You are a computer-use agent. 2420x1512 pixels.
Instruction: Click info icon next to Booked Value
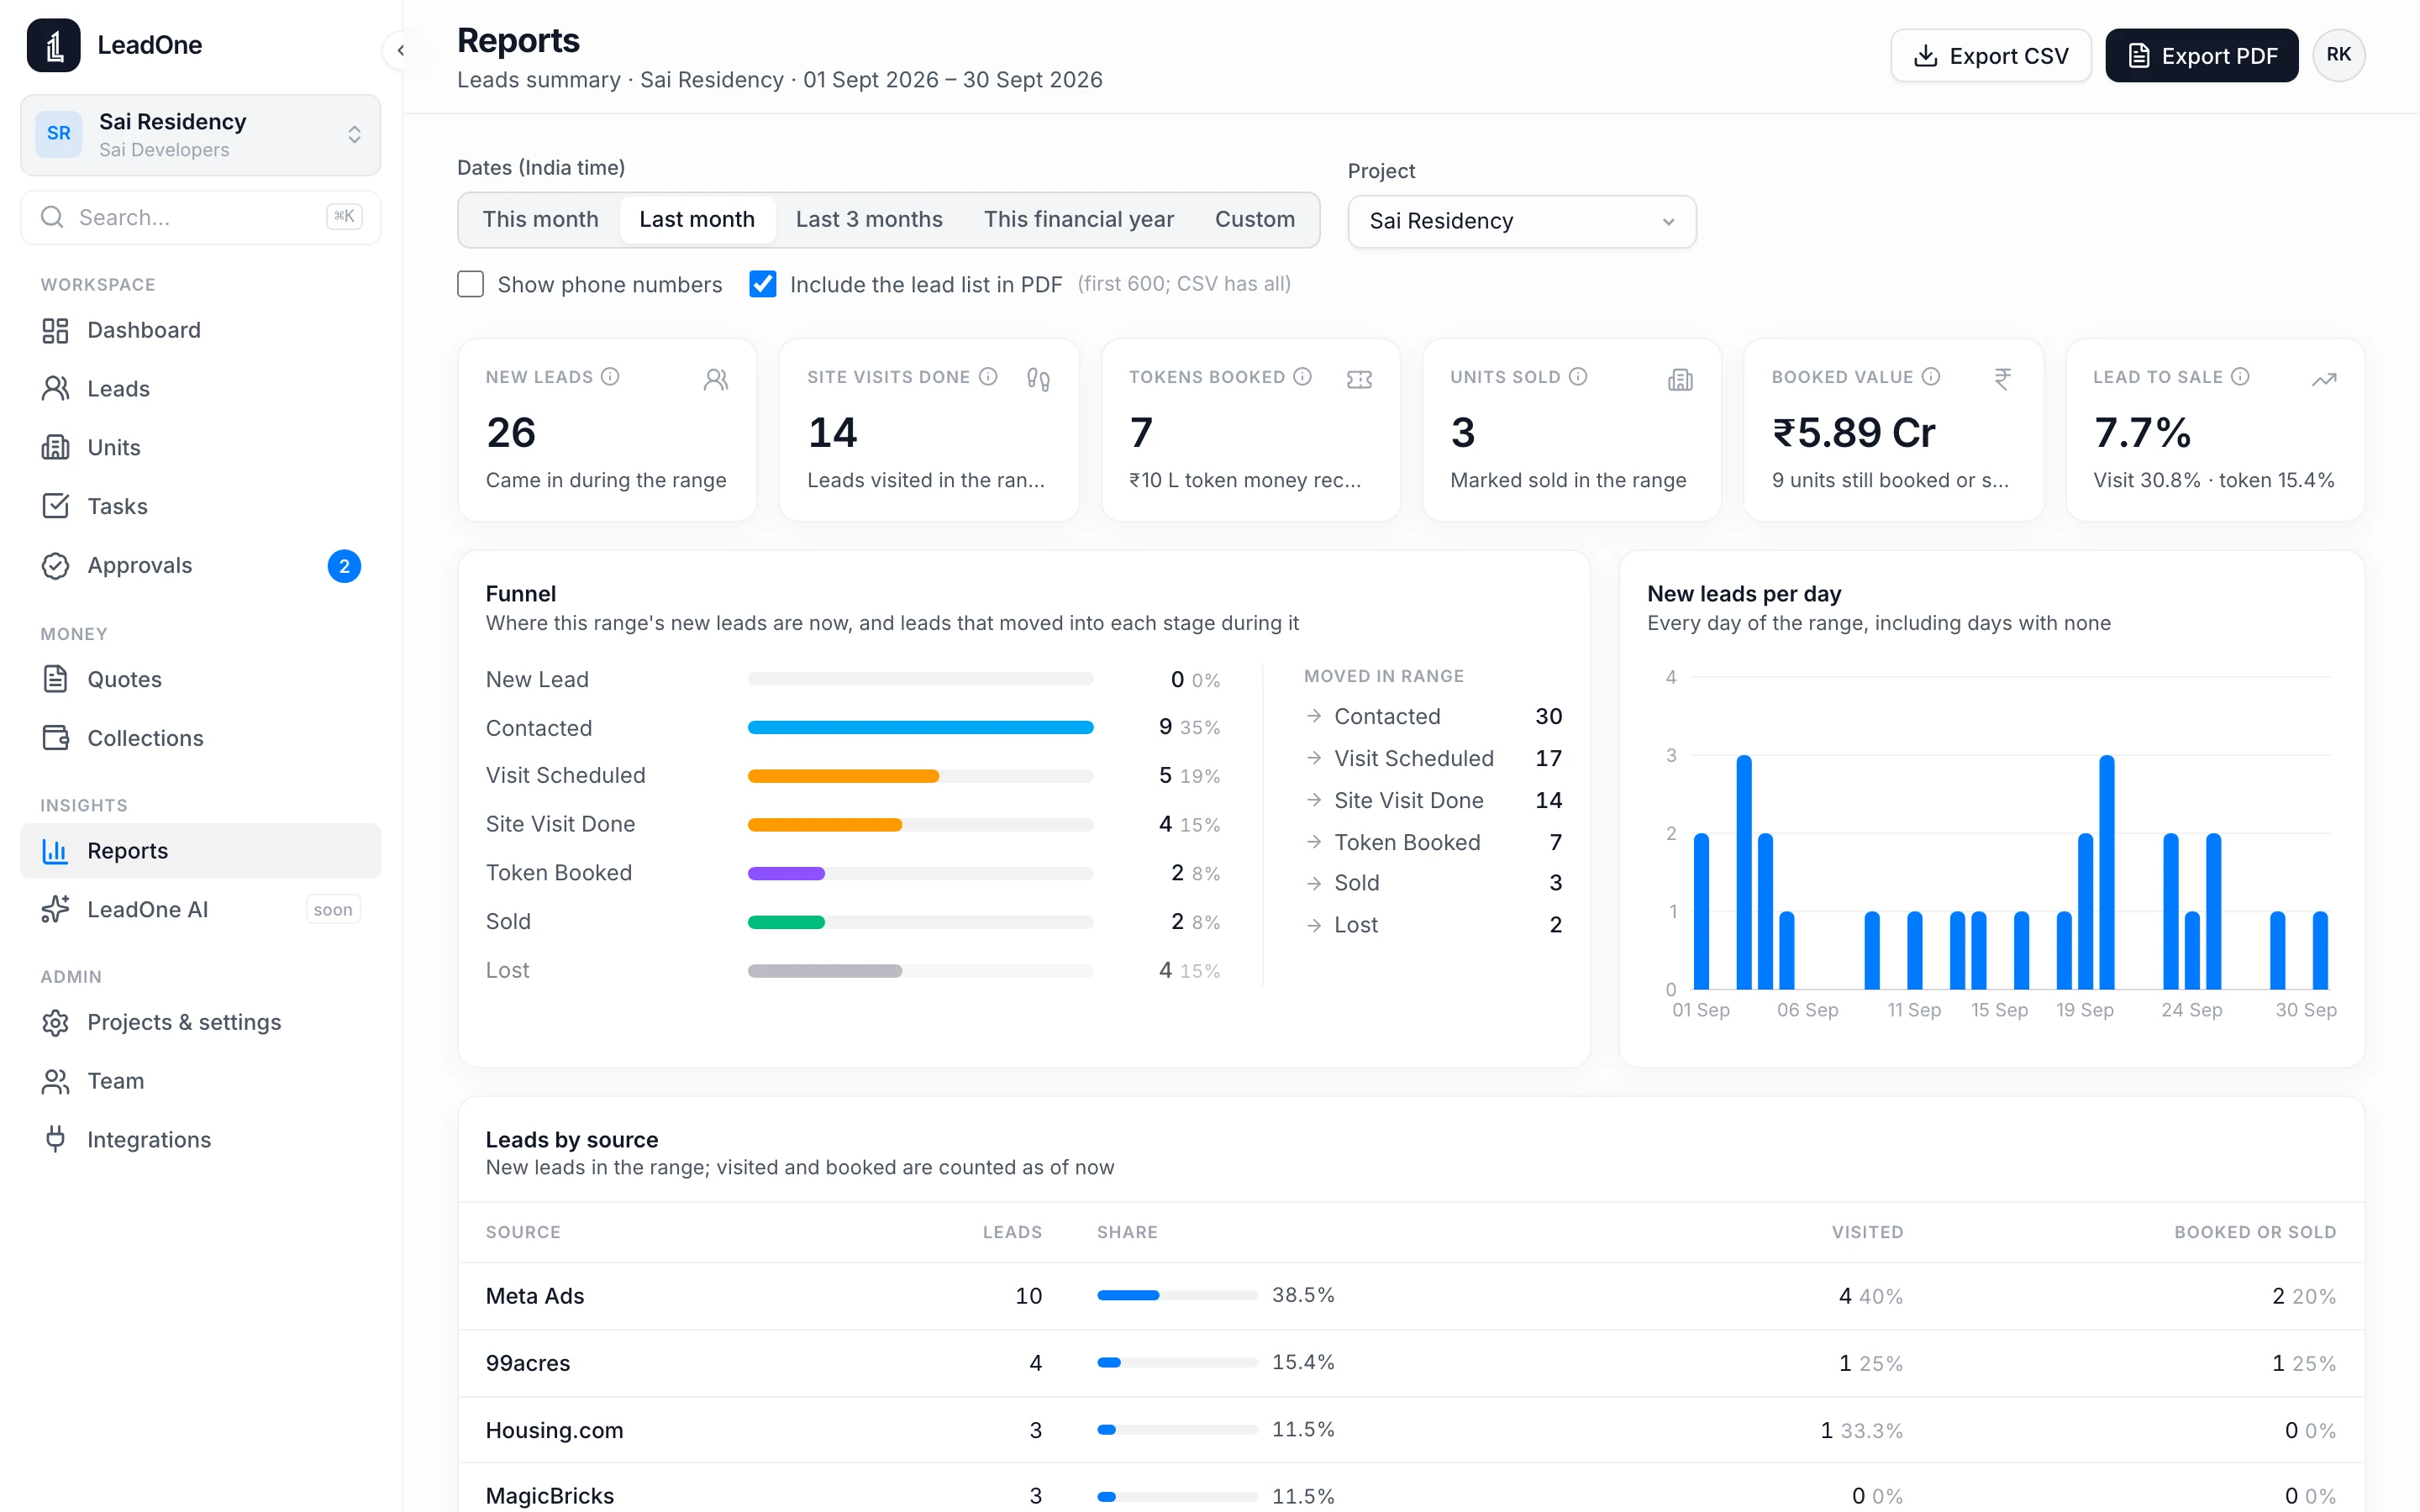click(x=1931, y=377)
